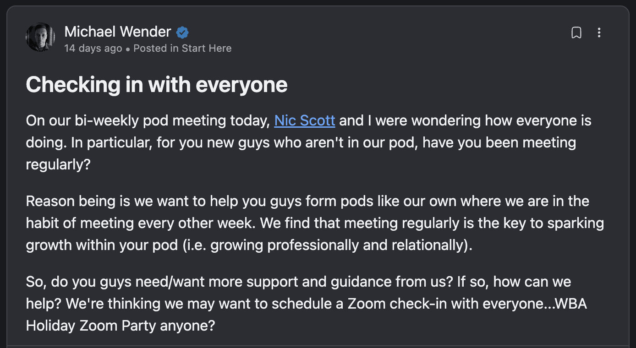Screen dimensions: 636x348
Task: Open the Nic Scott mention link
Action: coord(305,121)
